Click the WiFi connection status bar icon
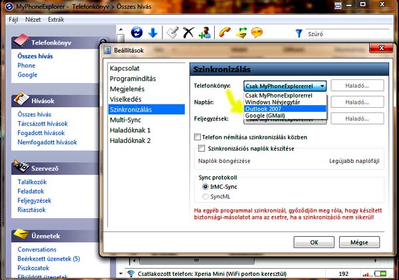 [x=131, y=274]
